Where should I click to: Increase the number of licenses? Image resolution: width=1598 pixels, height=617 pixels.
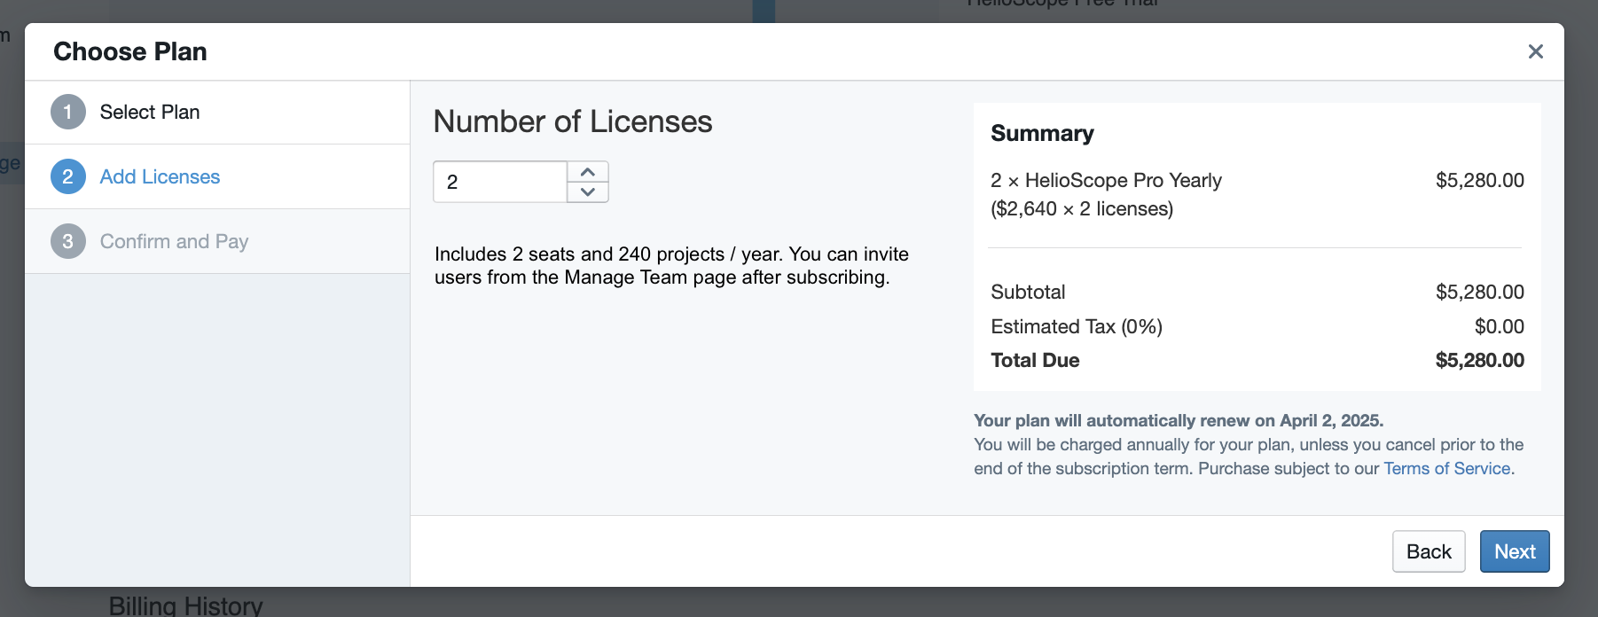click(587, 172)
